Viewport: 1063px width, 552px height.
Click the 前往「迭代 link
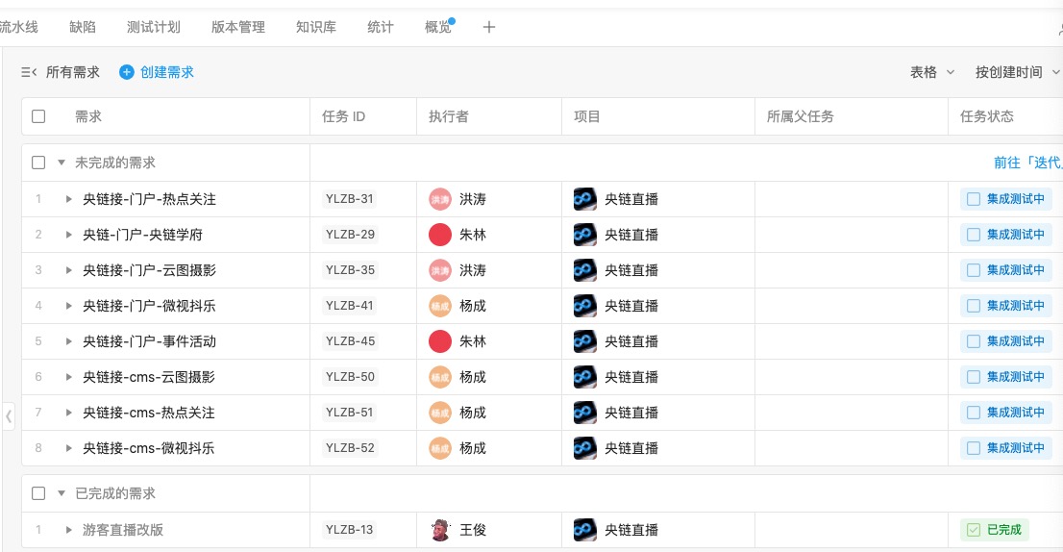click(x=1026, y=163)
